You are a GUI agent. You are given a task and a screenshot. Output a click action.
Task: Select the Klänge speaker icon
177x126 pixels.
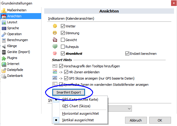pos(4,46)
